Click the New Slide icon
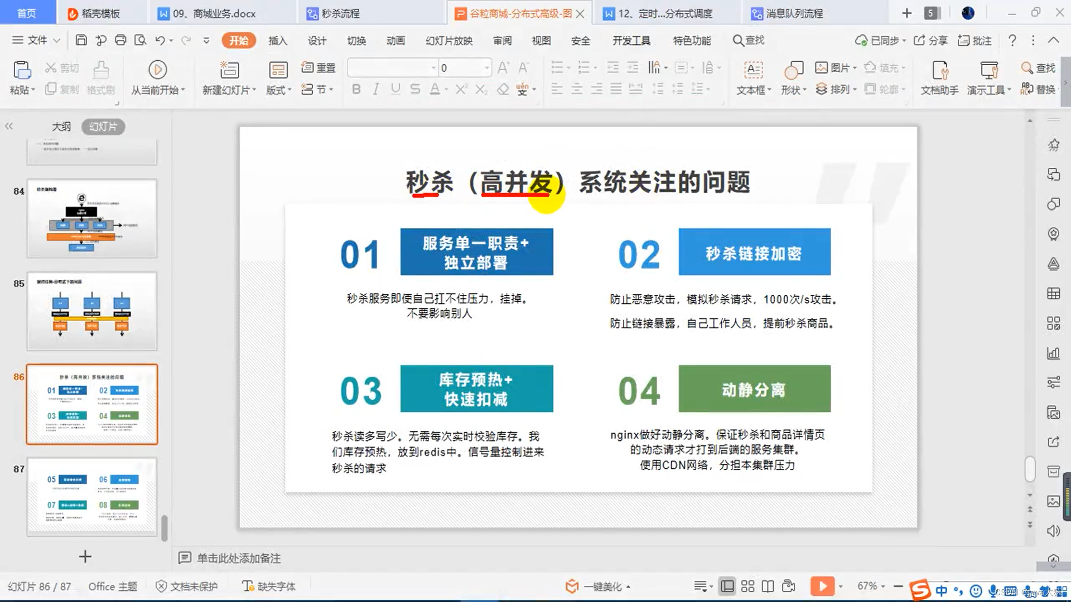The height and width of the screenshot is (602, 1071). [229, 70]
